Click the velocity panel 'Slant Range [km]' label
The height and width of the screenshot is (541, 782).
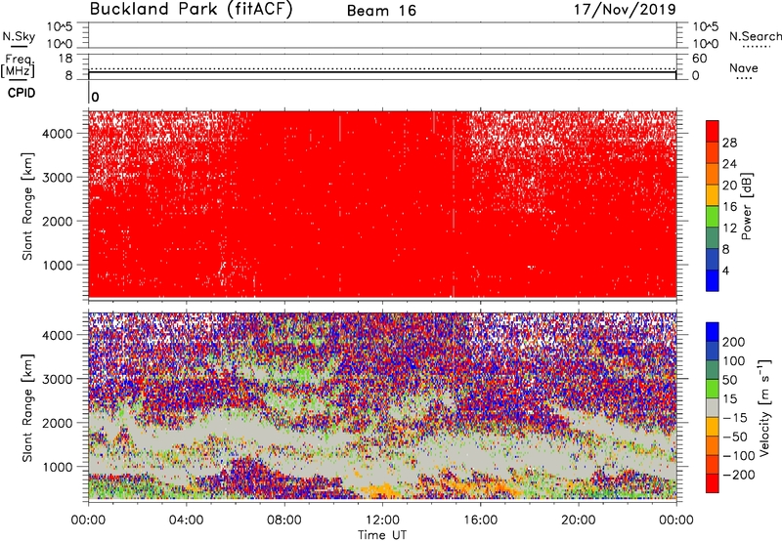(27, 408)
